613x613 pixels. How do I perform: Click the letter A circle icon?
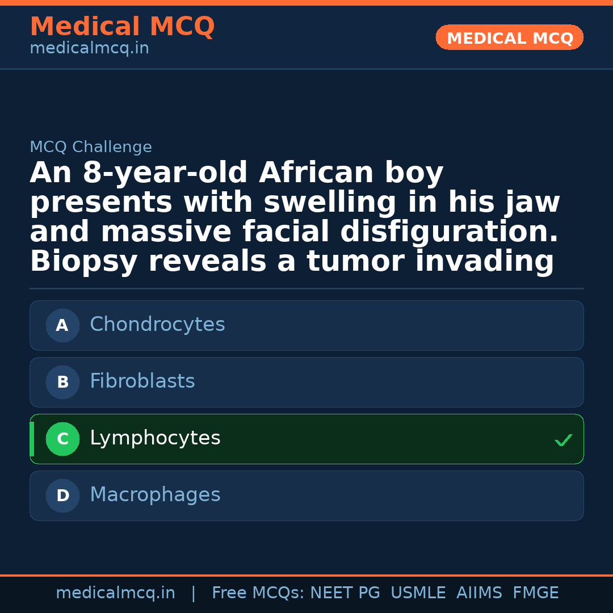62,326
